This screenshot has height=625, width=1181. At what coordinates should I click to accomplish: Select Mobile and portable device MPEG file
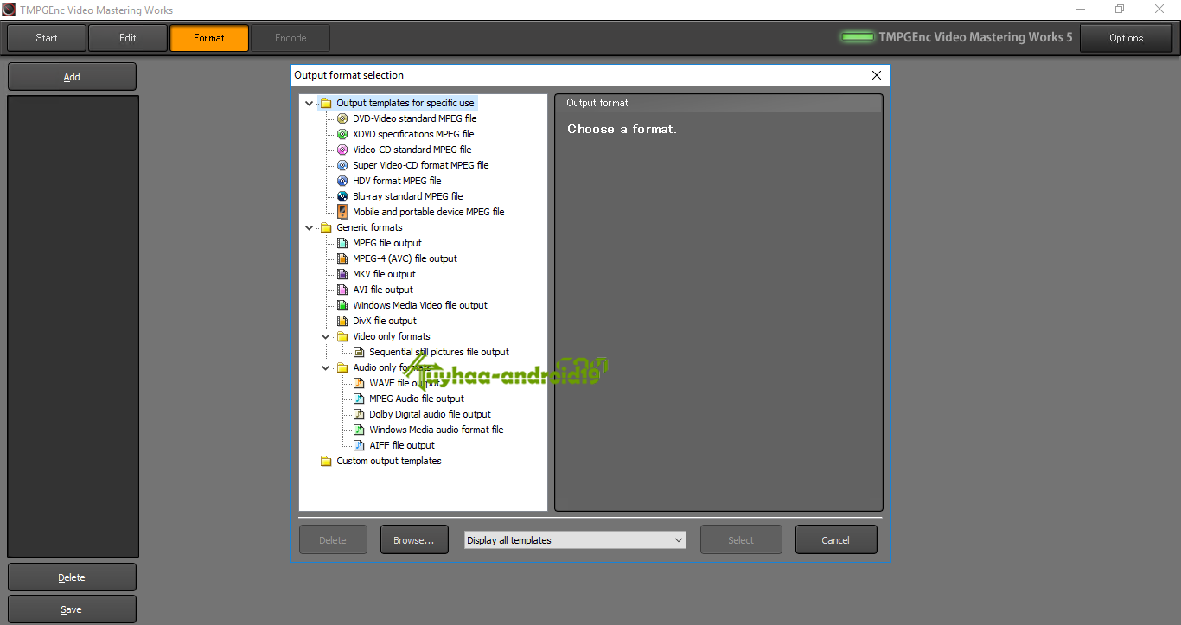[429, 212]
